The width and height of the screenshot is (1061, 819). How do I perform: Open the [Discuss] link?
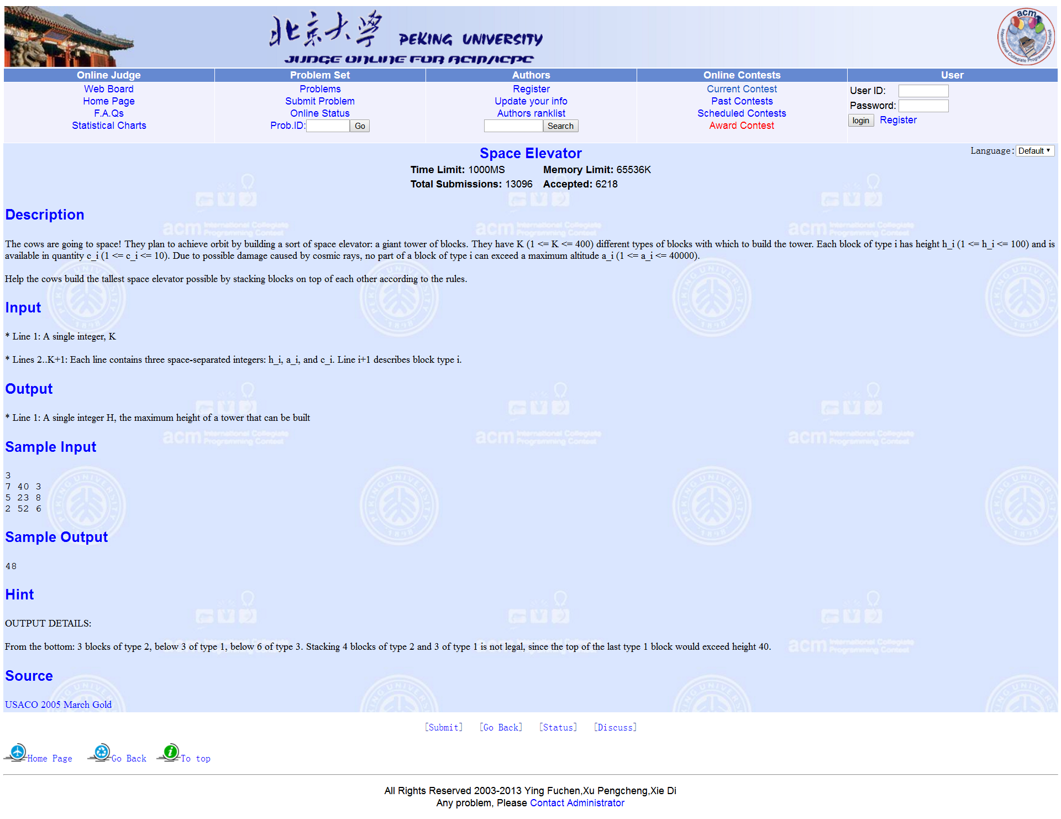point(615,727)
